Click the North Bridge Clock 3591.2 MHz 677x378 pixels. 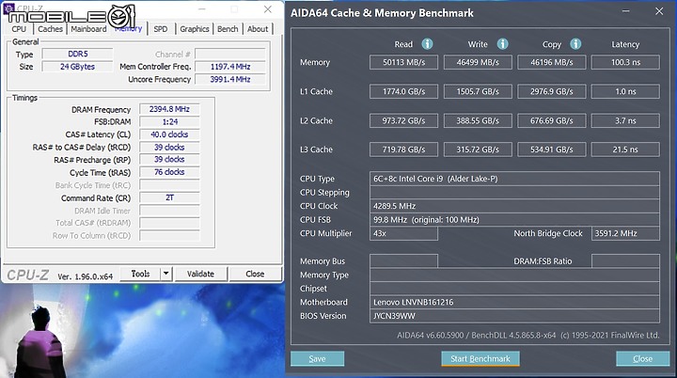625,233
